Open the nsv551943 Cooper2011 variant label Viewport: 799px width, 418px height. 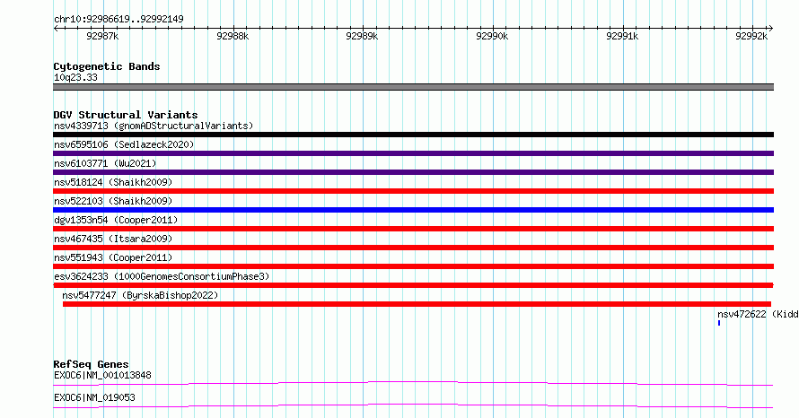click(x=113, y=257)
